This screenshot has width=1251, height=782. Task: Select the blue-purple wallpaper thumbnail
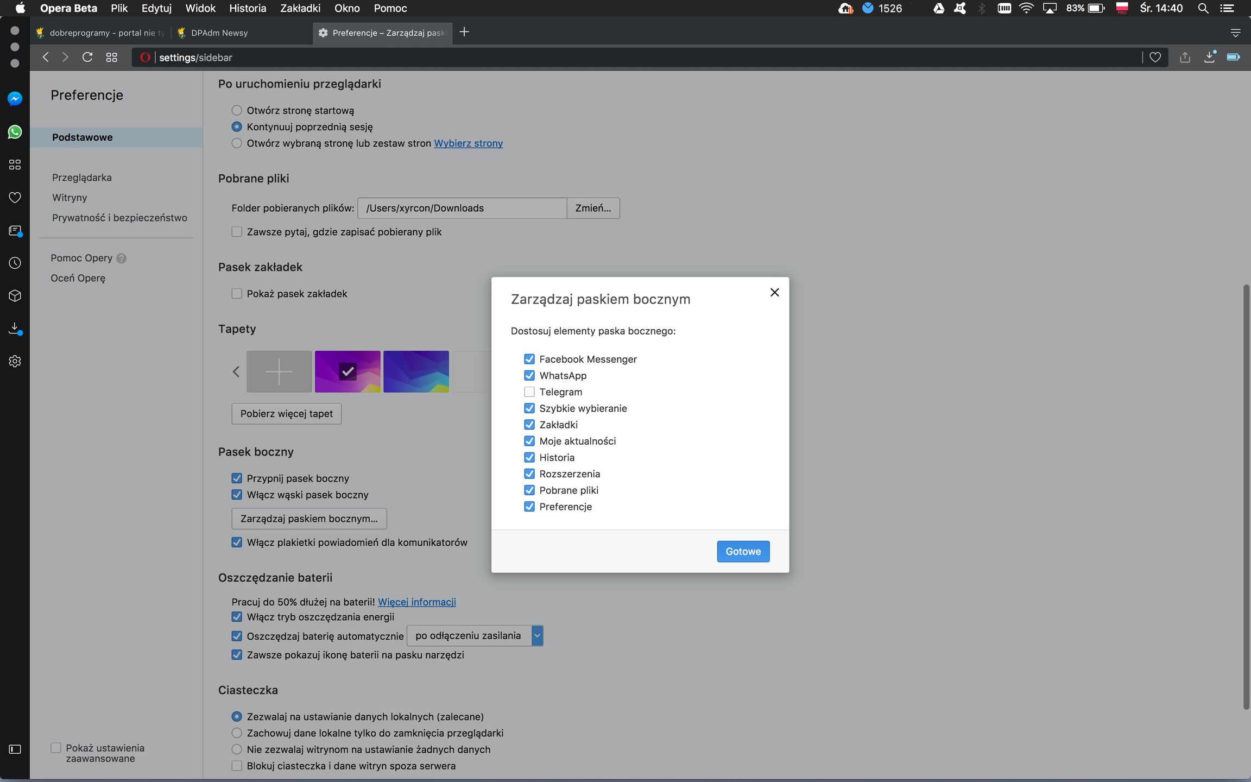[x=416, y=372]
